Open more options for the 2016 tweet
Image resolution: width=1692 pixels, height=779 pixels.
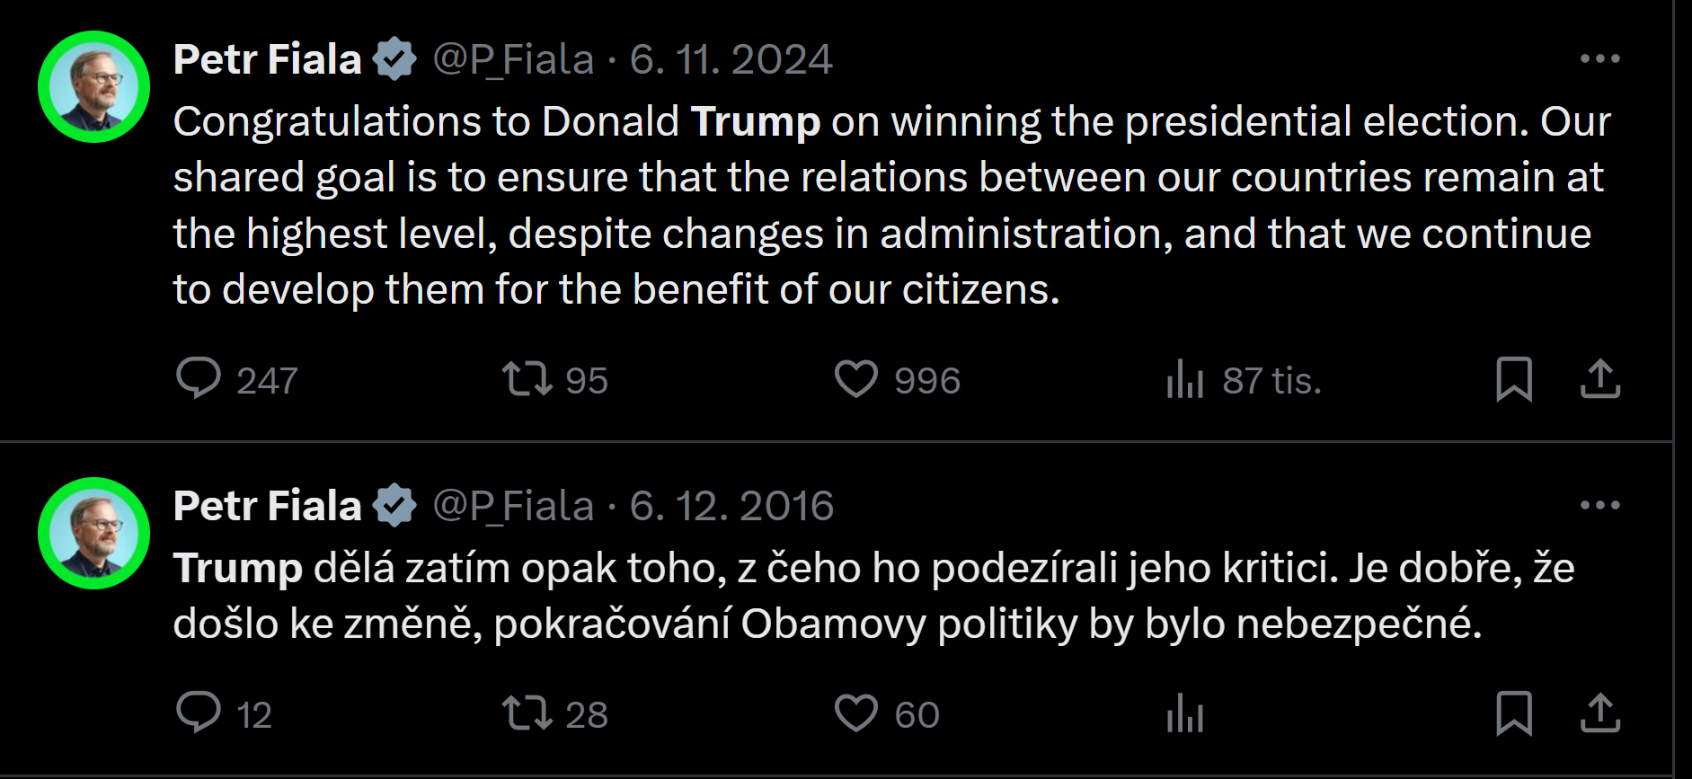1600,505
